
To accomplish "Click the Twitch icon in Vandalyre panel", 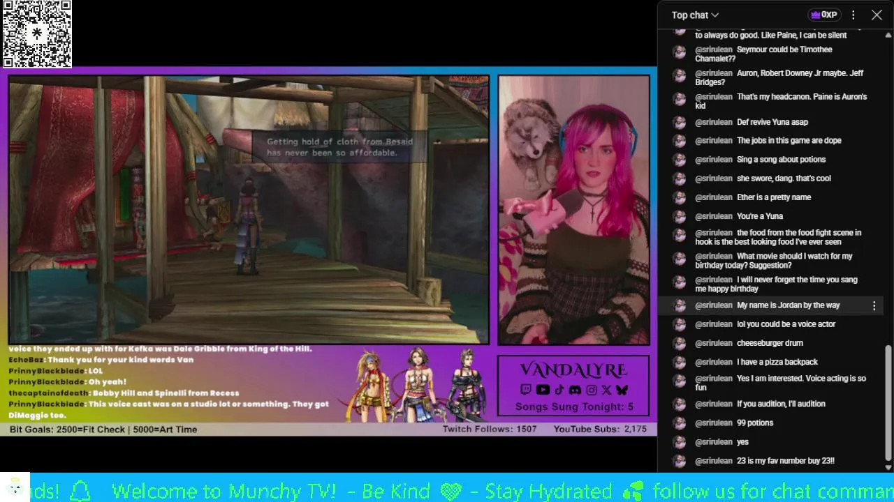I will point(526,390).
